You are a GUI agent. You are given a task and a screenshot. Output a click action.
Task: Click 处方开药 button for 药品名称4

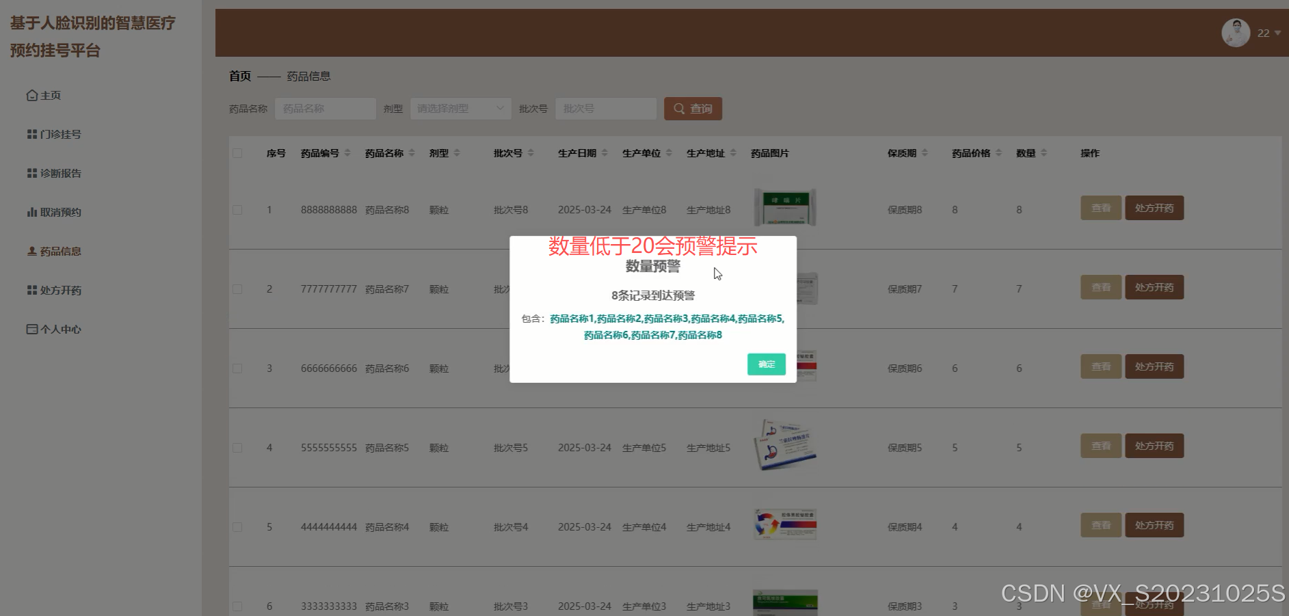click(x=1154, y=525)
